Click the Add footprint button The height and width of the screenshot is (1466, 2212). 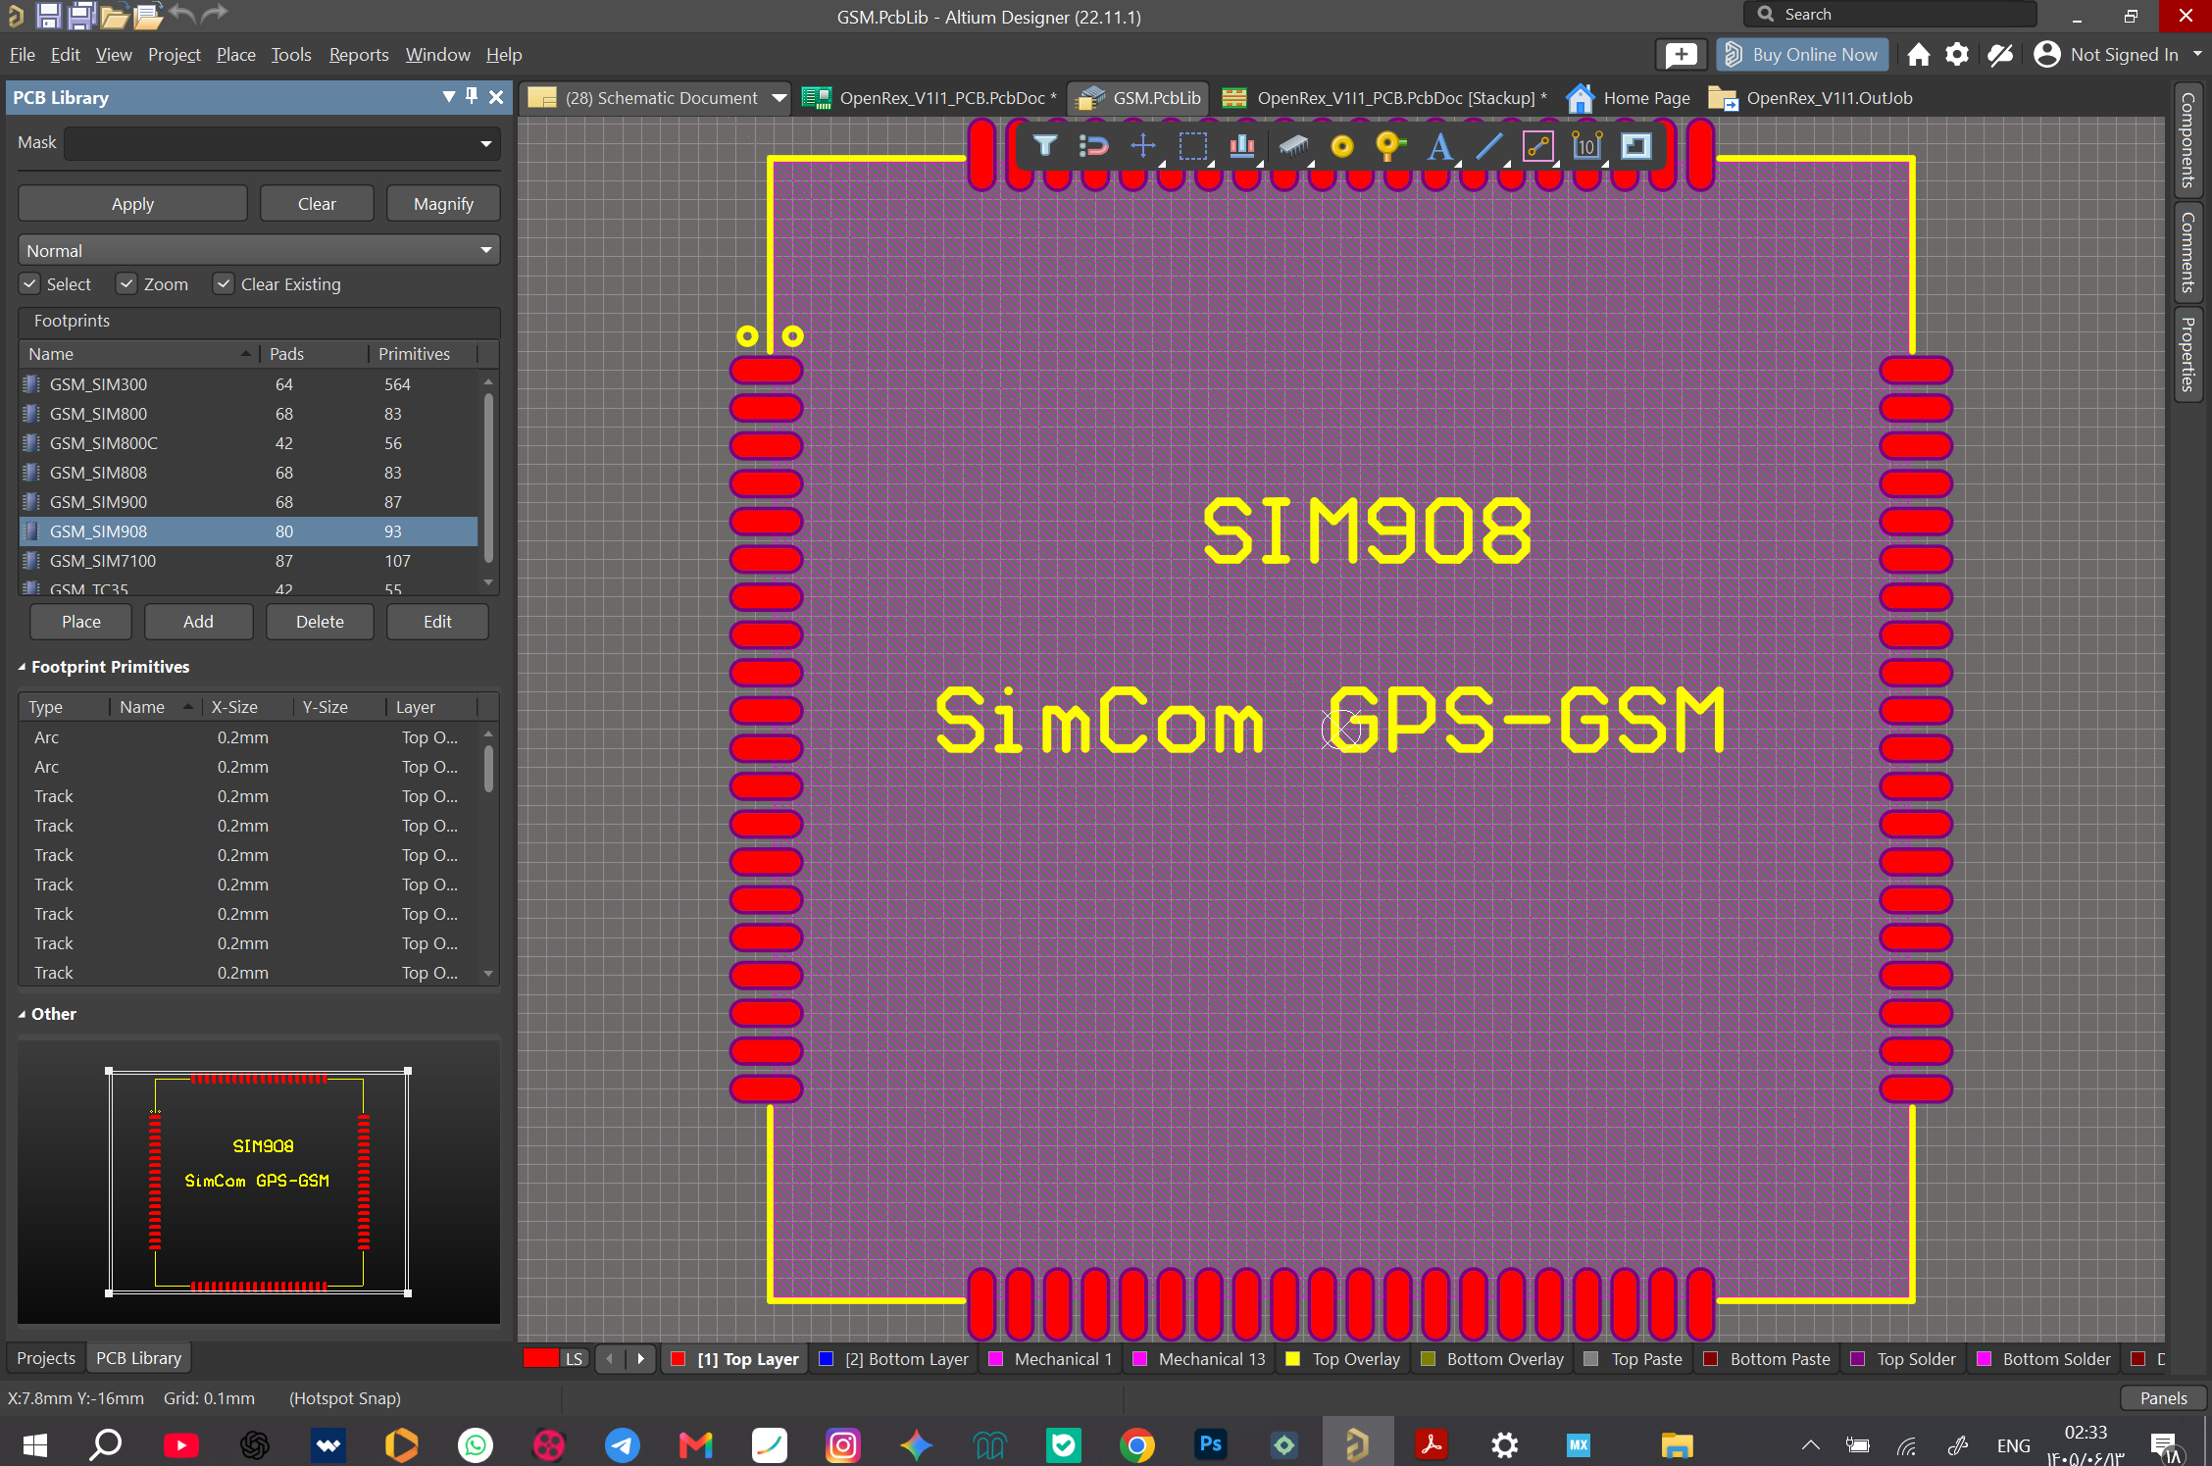198,622
